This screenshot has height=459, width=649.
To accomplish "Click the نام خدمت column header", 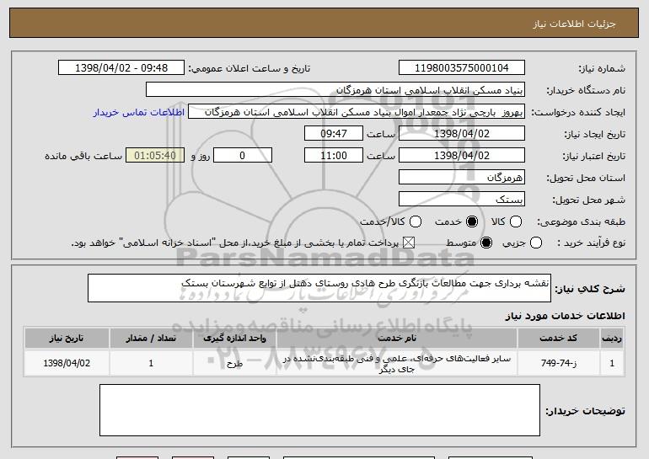I will coord(397,339).
